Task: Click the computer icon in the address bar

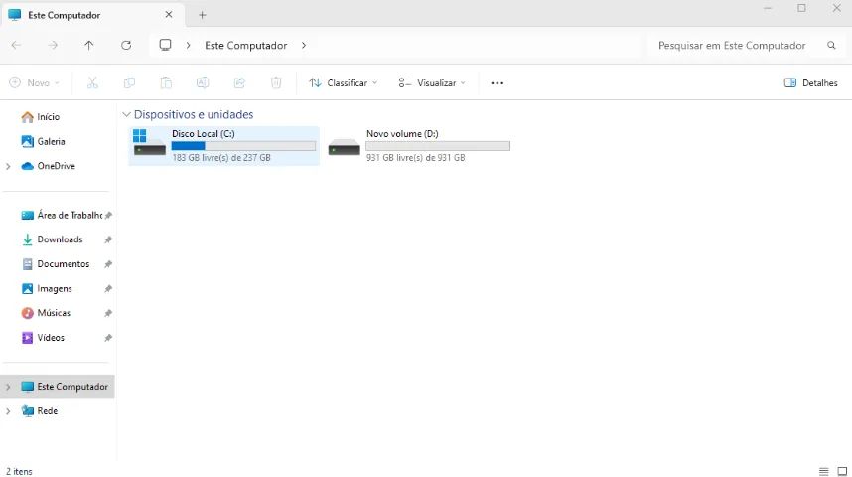Action: [165, 45]
